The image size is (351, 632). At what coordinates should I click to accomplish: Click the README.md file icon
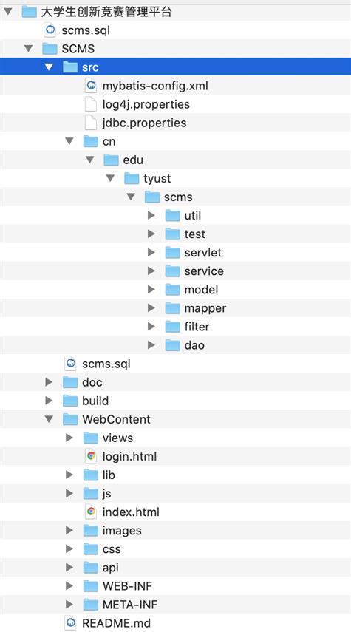click(70, 623)
